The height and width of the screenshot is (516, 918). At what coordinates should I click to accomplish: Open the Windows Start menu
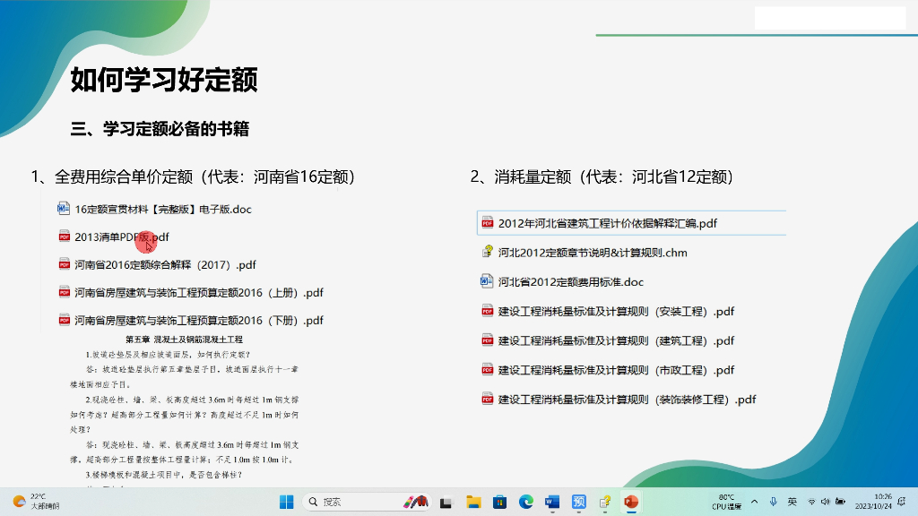[x=286, y=502]
